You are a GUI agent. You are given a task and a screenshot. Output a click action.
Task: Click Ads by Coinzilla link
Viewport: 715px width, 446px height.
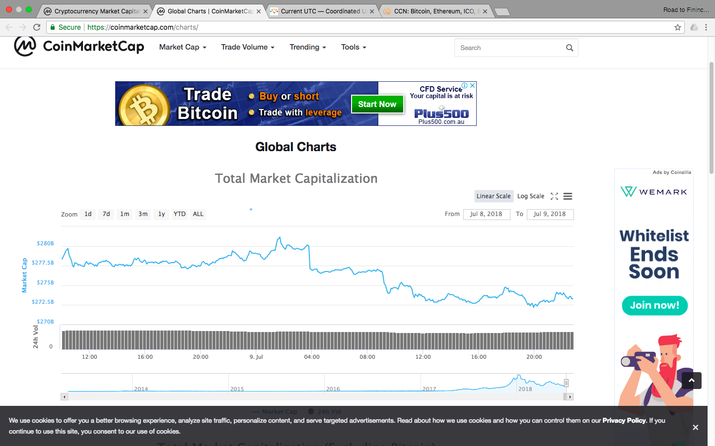click(672, 172)
